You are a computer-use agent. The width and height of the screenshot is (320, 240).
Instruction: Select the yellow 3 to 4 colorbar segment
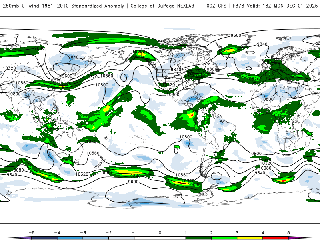pyautogui.click(x=250, y=238)
